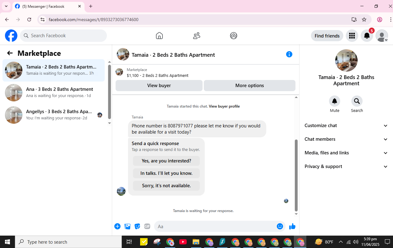Select the Tamaia 2 Beds 2 Baths chat

coord(54,70)
